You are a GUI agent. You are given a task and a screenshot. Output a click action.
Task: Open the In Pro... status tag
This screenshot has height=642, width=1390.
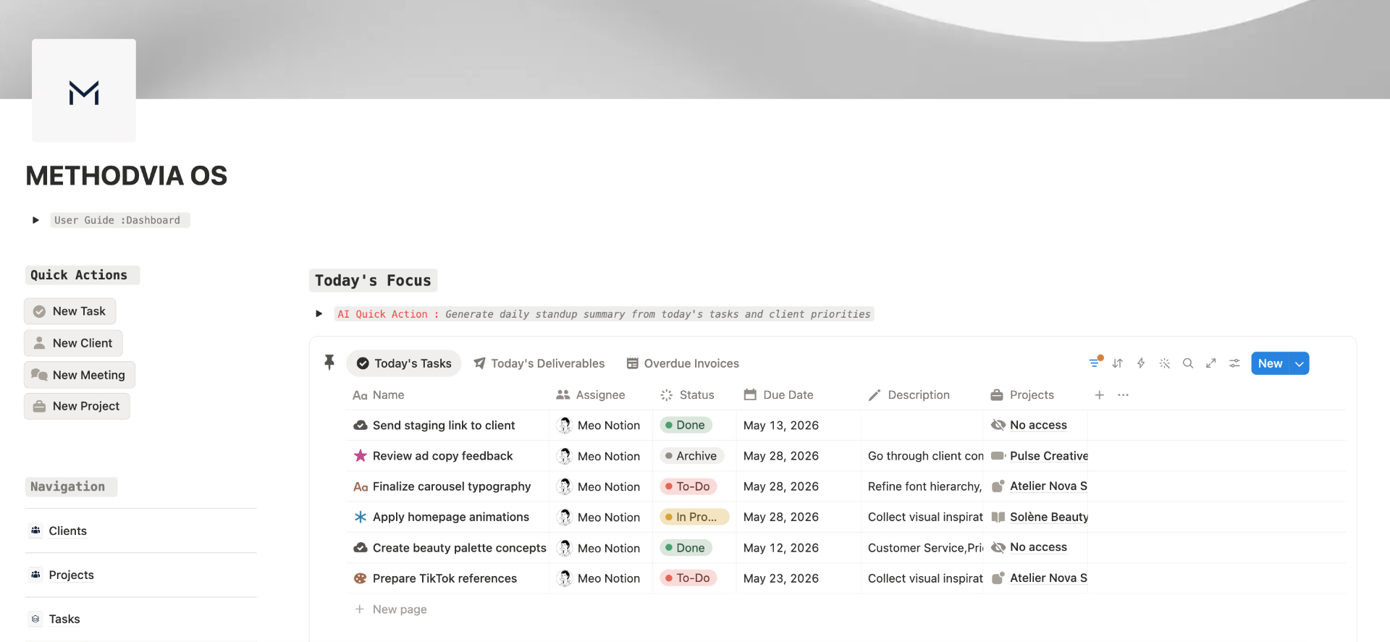(694, 517)
